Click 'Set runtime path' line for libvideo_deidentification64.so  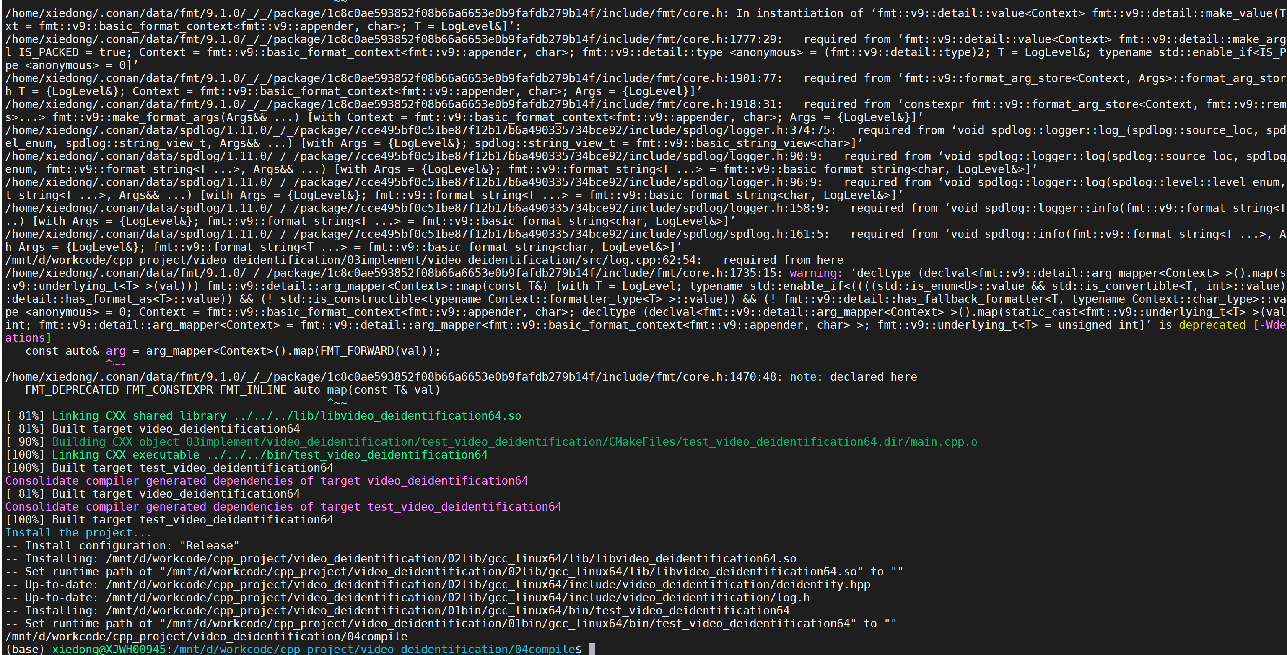click(x=454, y=572)
